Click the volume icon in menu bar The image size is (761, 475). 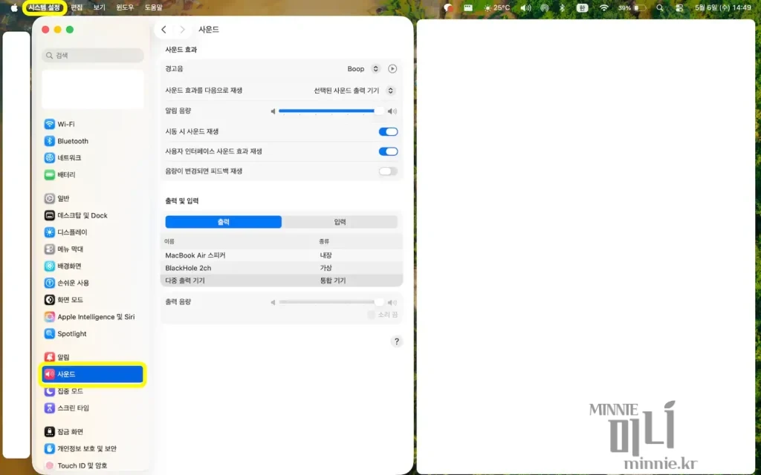point(525,7)
